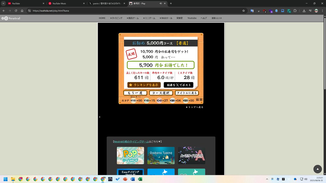The image size is (326, 183).
Task: Open A-Zタイピング game thumbnail
Action: [x=192, y=156]
